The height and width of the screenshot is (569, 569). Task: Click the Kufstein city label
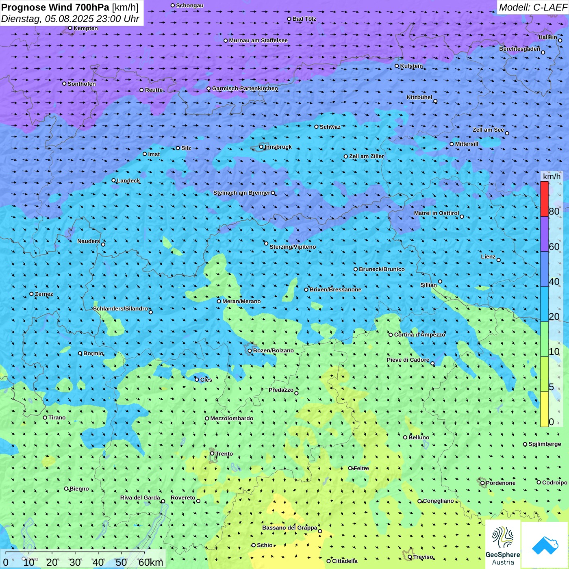coord(411,66)
